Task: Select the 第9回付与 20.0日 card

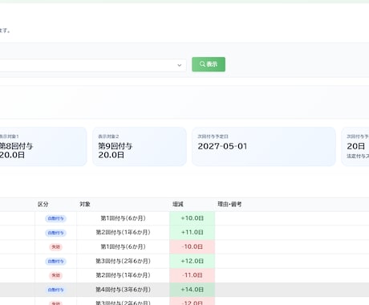Action: [x=140, y=146]
